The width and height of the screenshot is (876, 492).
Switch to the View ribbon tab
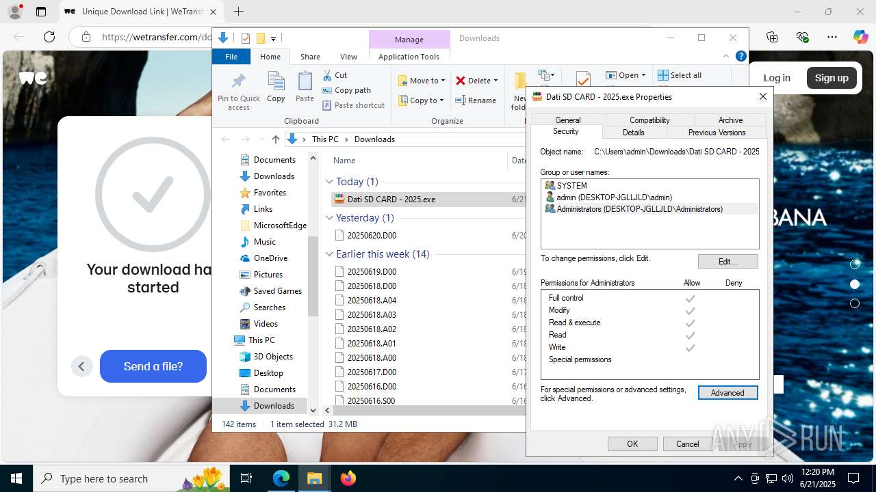point(348,57)
